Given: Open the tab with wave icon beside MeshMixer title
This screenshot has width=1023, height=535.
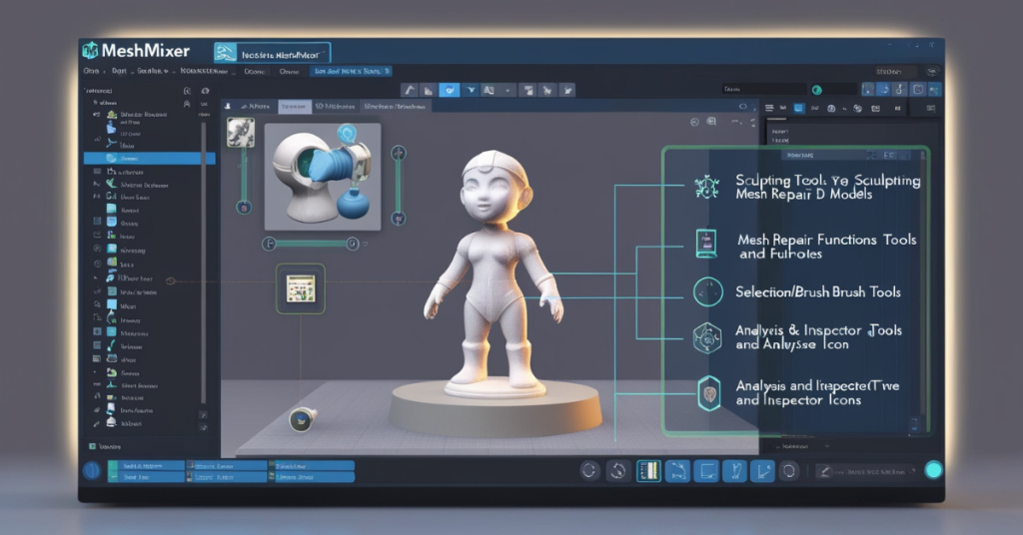Looking at the screenshot, I should click(x=272, y=54).
